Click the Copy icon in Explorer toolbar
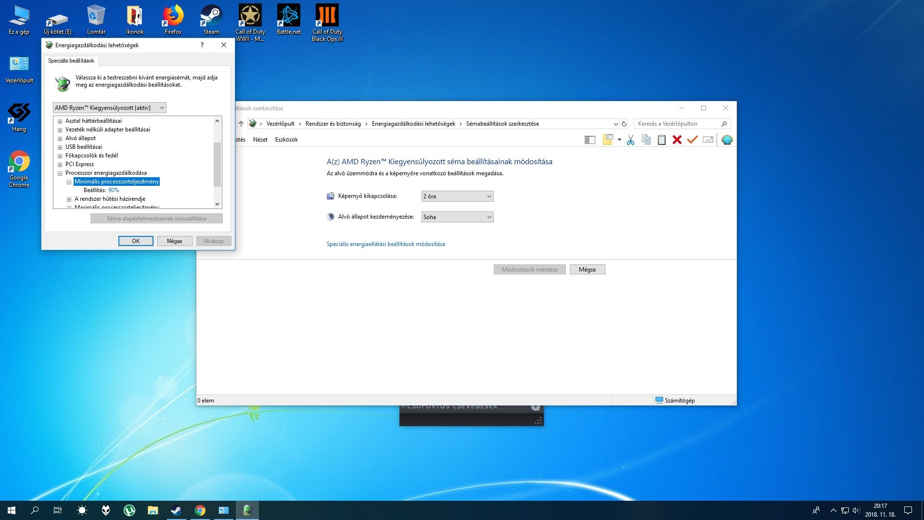Image resolution: width=924 pixels, height=520 pixels. click(646, 140)
